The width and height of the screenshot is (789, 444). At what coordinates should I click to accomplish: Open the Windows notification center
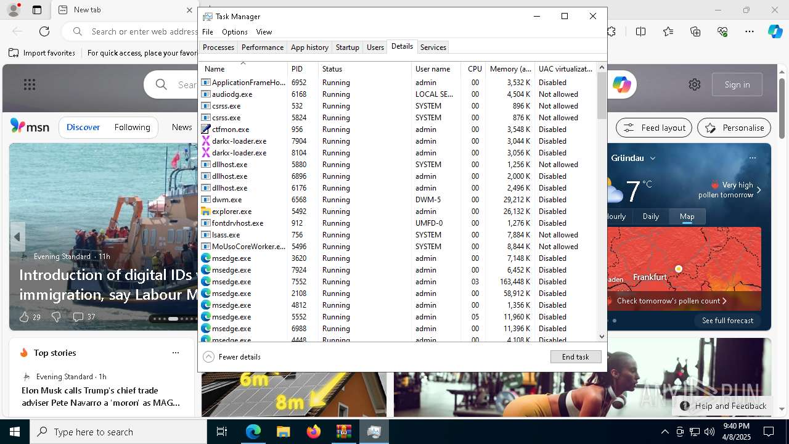769,432
